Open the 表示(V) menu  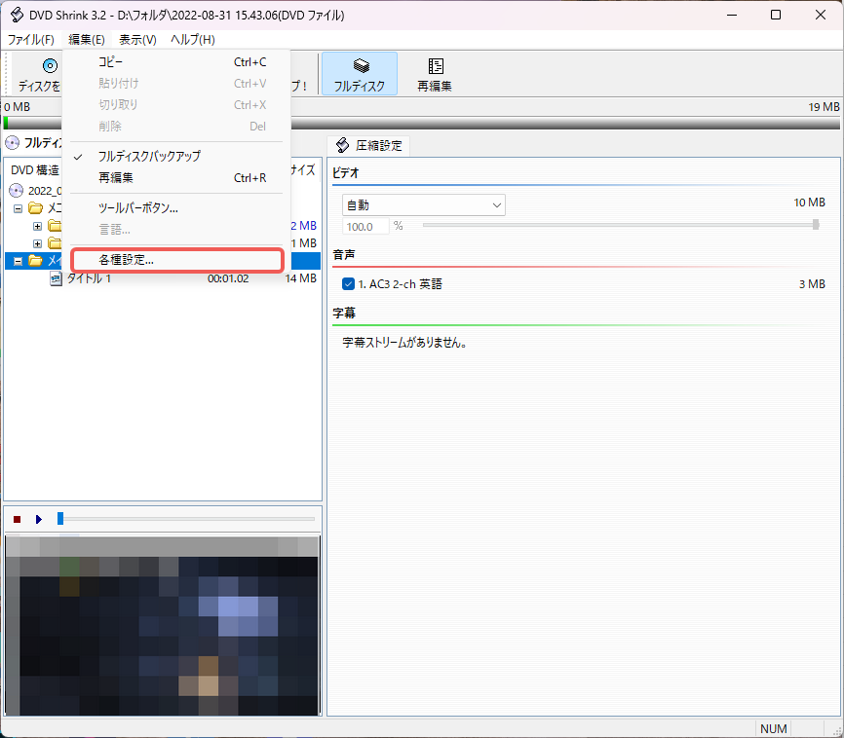point(136,40)
